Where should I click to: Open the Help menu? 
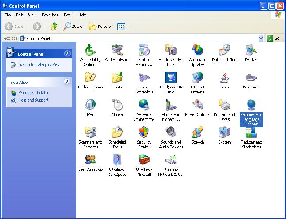pos(83,15)
